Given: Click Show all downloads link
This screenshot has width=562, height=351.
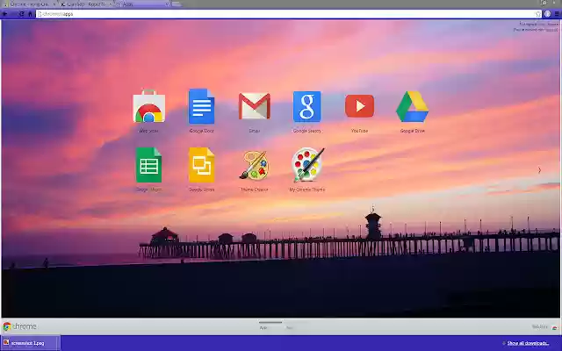Looking at the screenshot, I should coord(528,343).
